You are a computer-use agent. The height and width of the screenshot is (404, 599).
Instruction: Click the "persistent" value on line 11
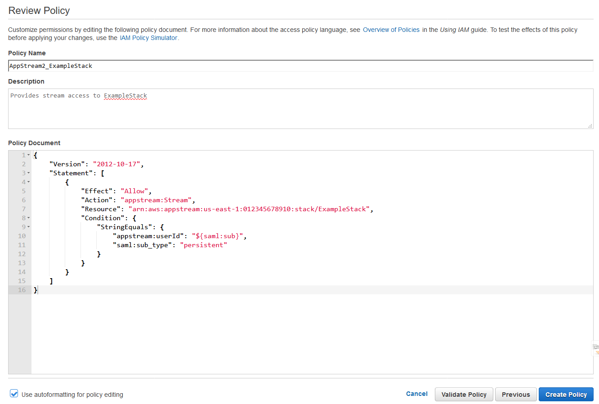tap(203, 245)
